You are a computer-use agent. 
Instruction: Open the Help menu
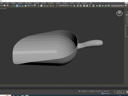91,3
